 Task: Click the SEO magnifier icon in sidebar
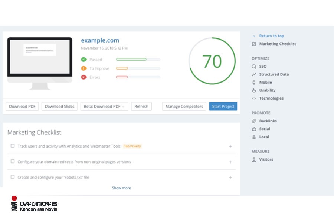pos(254,67)
